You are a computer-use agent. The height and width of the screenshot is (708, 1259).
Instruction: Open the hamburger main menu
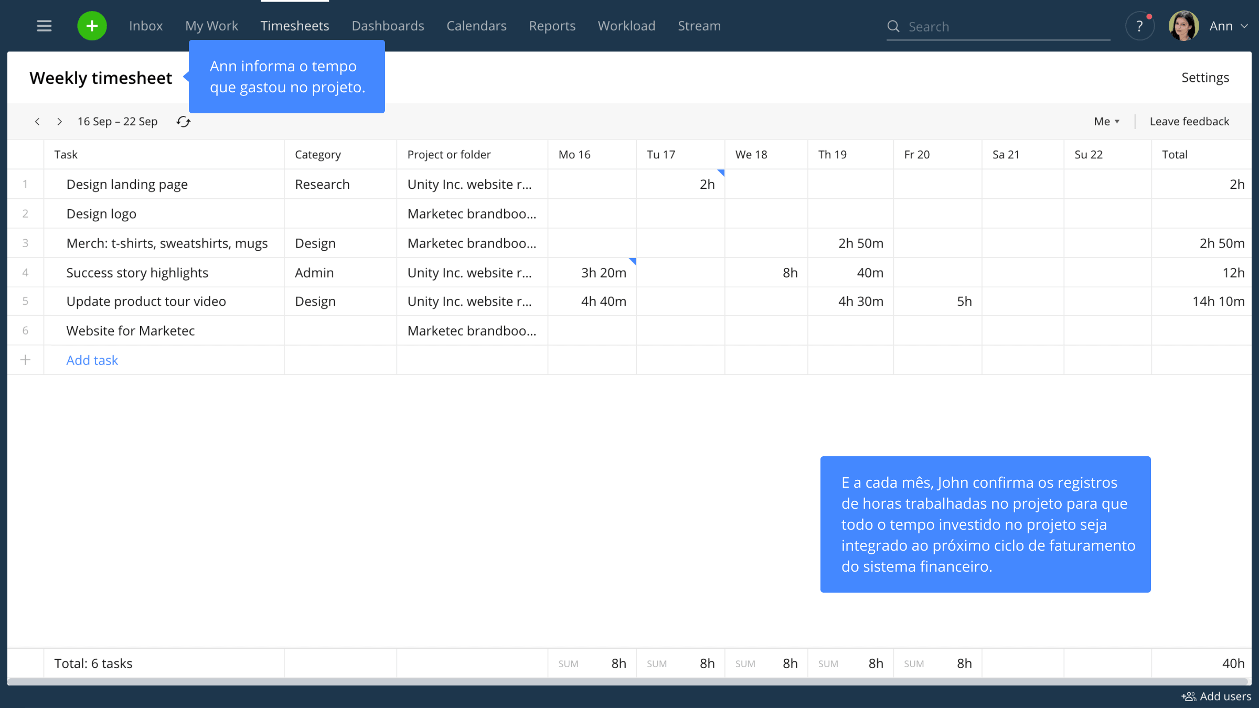point(44,26)
